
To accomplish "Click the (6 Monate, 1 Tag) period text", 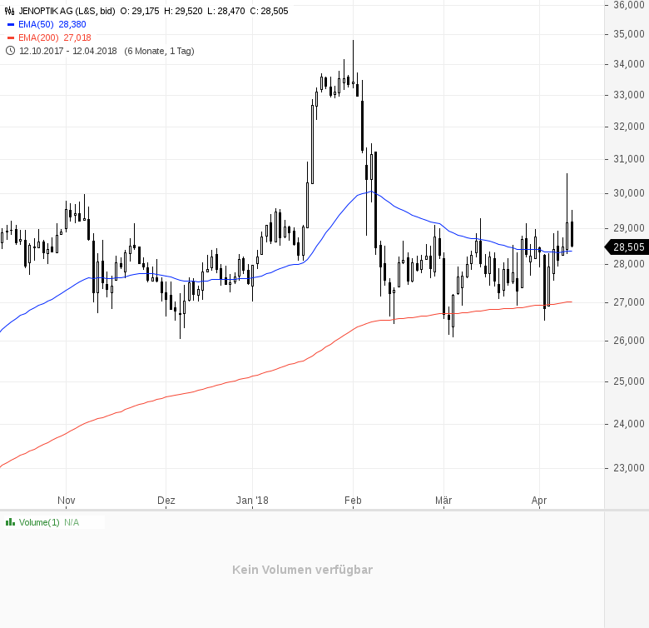I will click(160, 51).
